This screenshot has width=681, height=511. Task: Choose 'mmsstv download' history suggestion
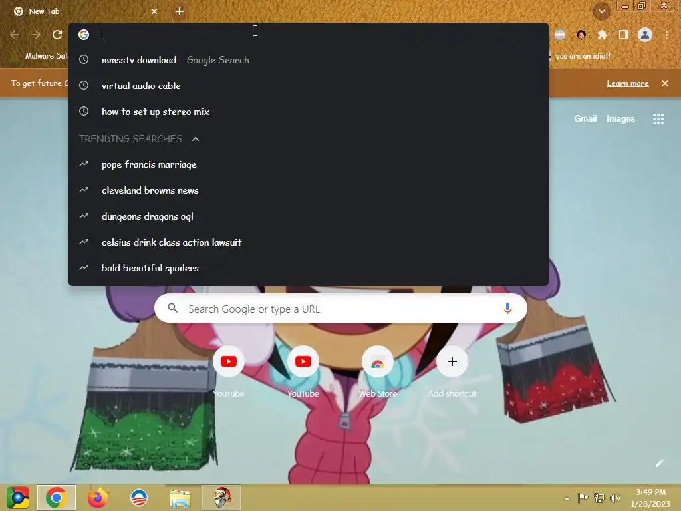click(309, 60)
